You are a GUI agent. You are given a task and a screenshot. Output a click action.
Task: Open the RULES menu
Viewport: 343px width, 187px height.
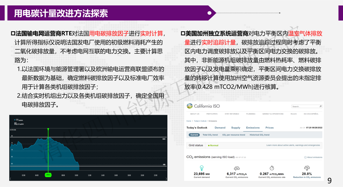click(x=293, y=114)
